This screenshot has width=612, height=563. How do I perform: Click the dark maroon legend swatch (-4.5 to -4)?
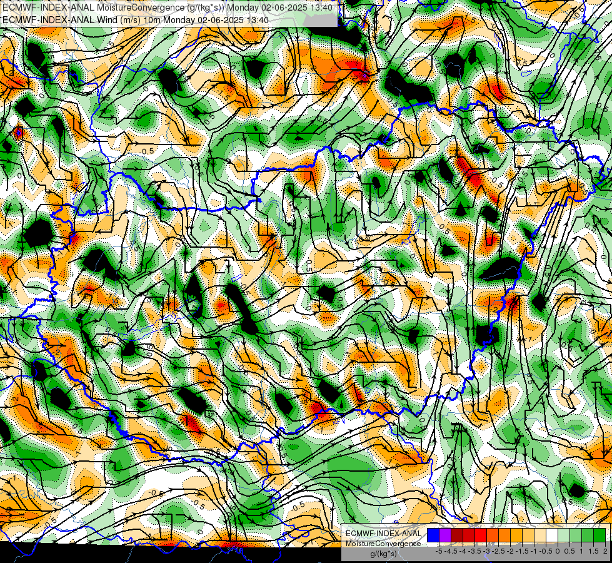(x=457, y=535)
